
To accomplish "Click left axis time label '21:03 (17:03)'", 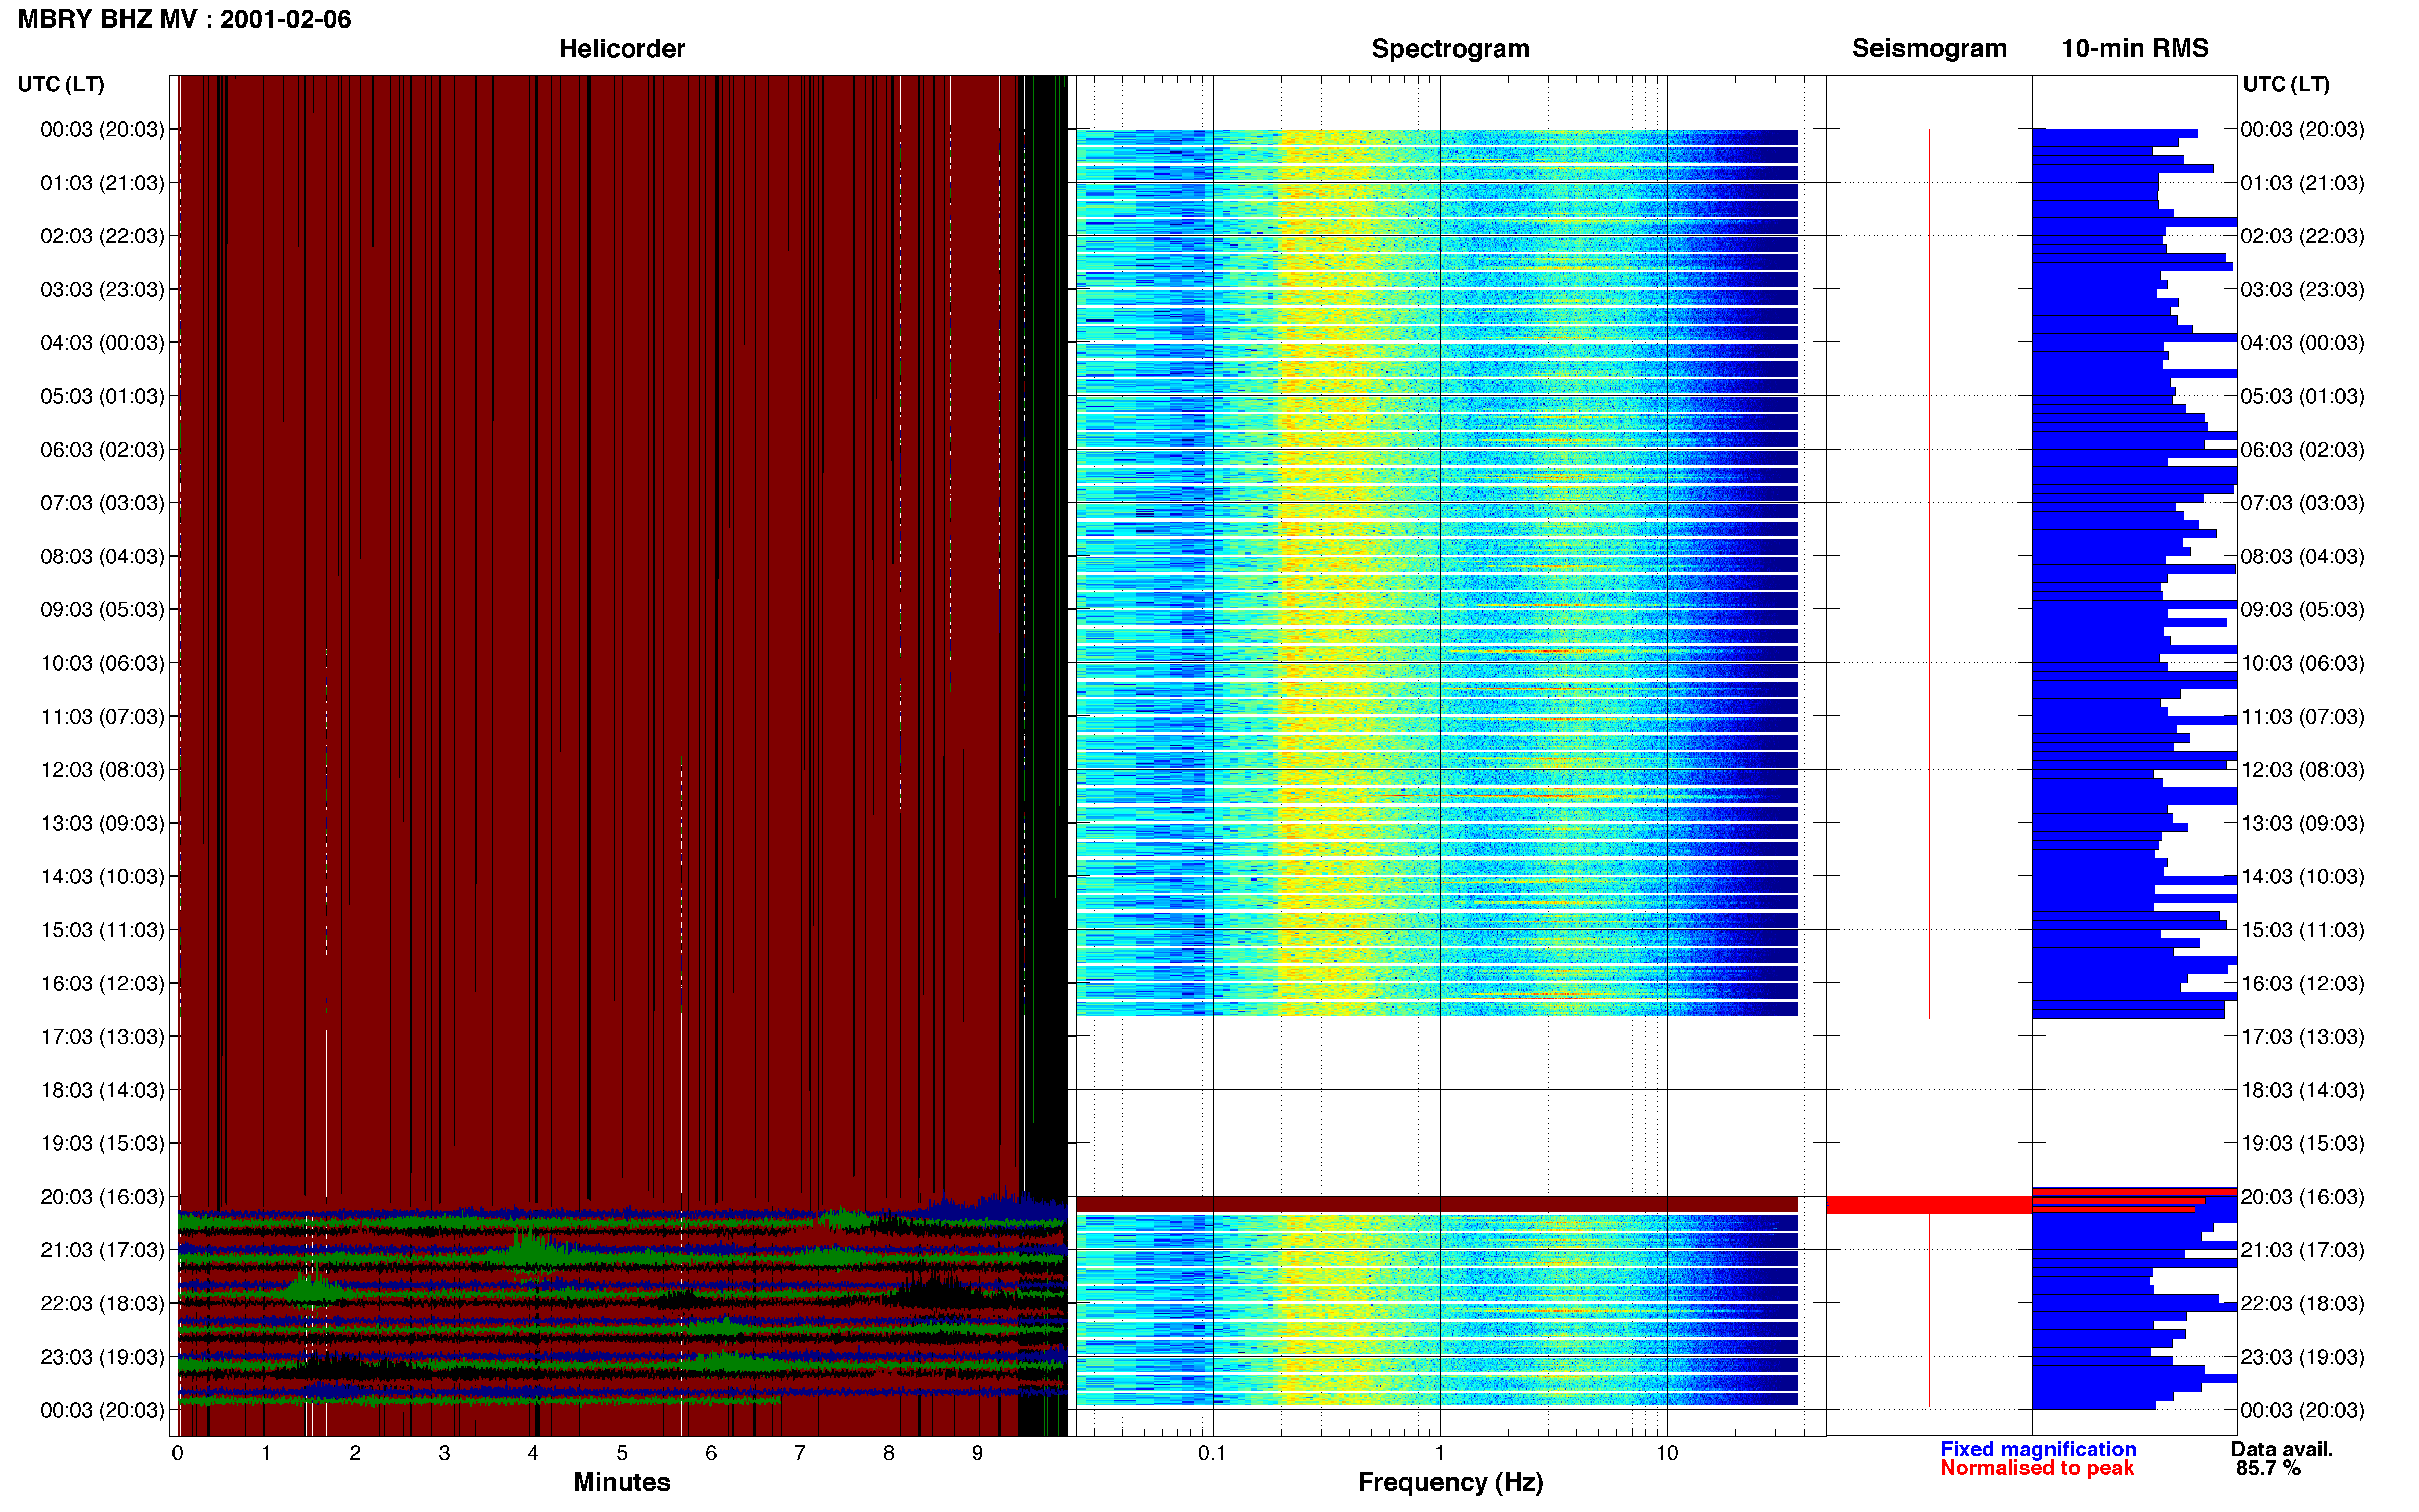I will point(102,1250).
